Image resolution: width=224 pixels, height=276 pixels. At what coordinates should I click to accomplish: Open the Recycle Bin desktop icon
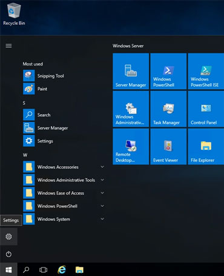point(14,15)
